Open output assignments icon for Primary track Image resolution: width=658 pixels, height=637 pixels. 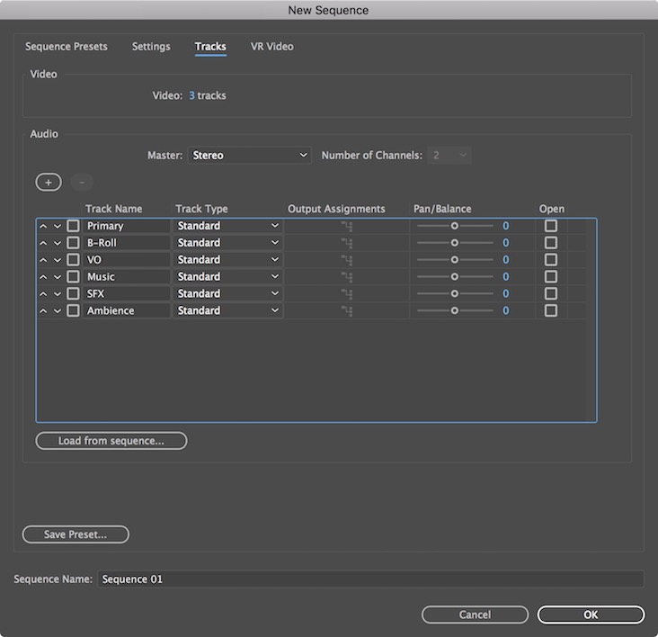click(x=347, y=227)
